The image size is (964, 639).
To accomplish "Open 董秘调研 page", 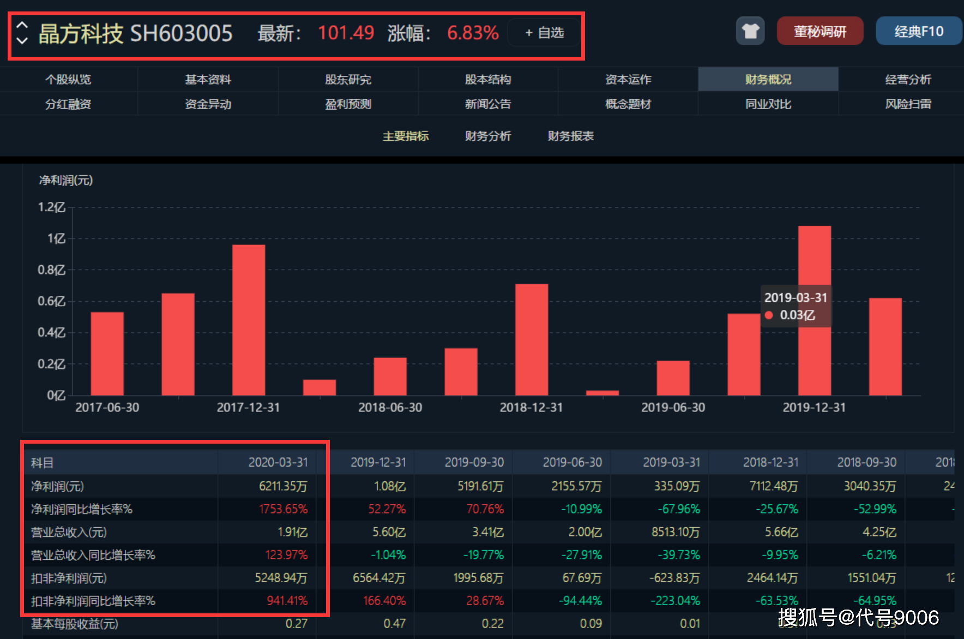I will point(820,31).
